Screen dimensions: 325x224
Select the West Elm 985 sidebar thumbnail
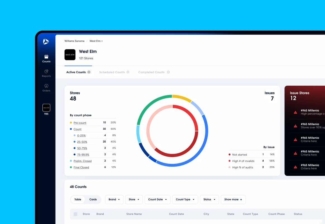pyautogui.click(x=46, y=108)
